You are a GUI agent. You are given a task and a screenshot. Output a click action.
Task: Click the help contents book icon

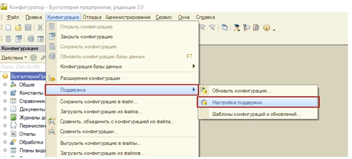[x=256, y=27]
